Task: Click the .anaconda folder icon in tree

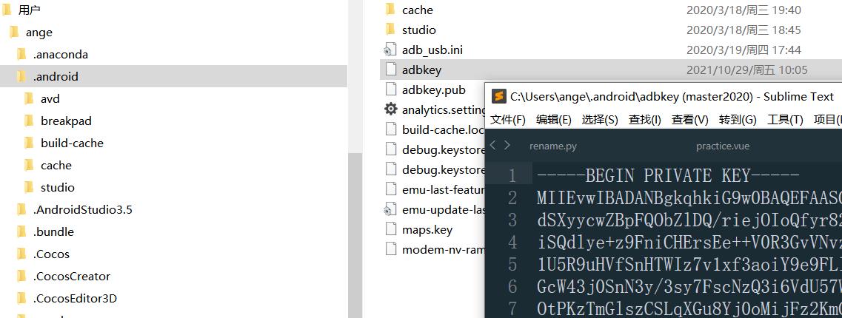Action: (21, 54)
